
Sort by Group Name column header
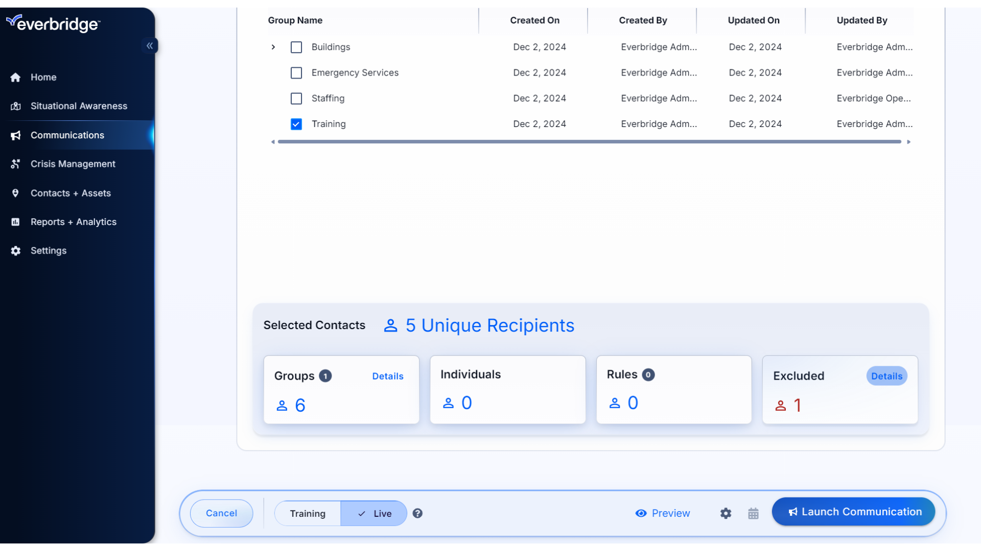click(x=295, y=20)
